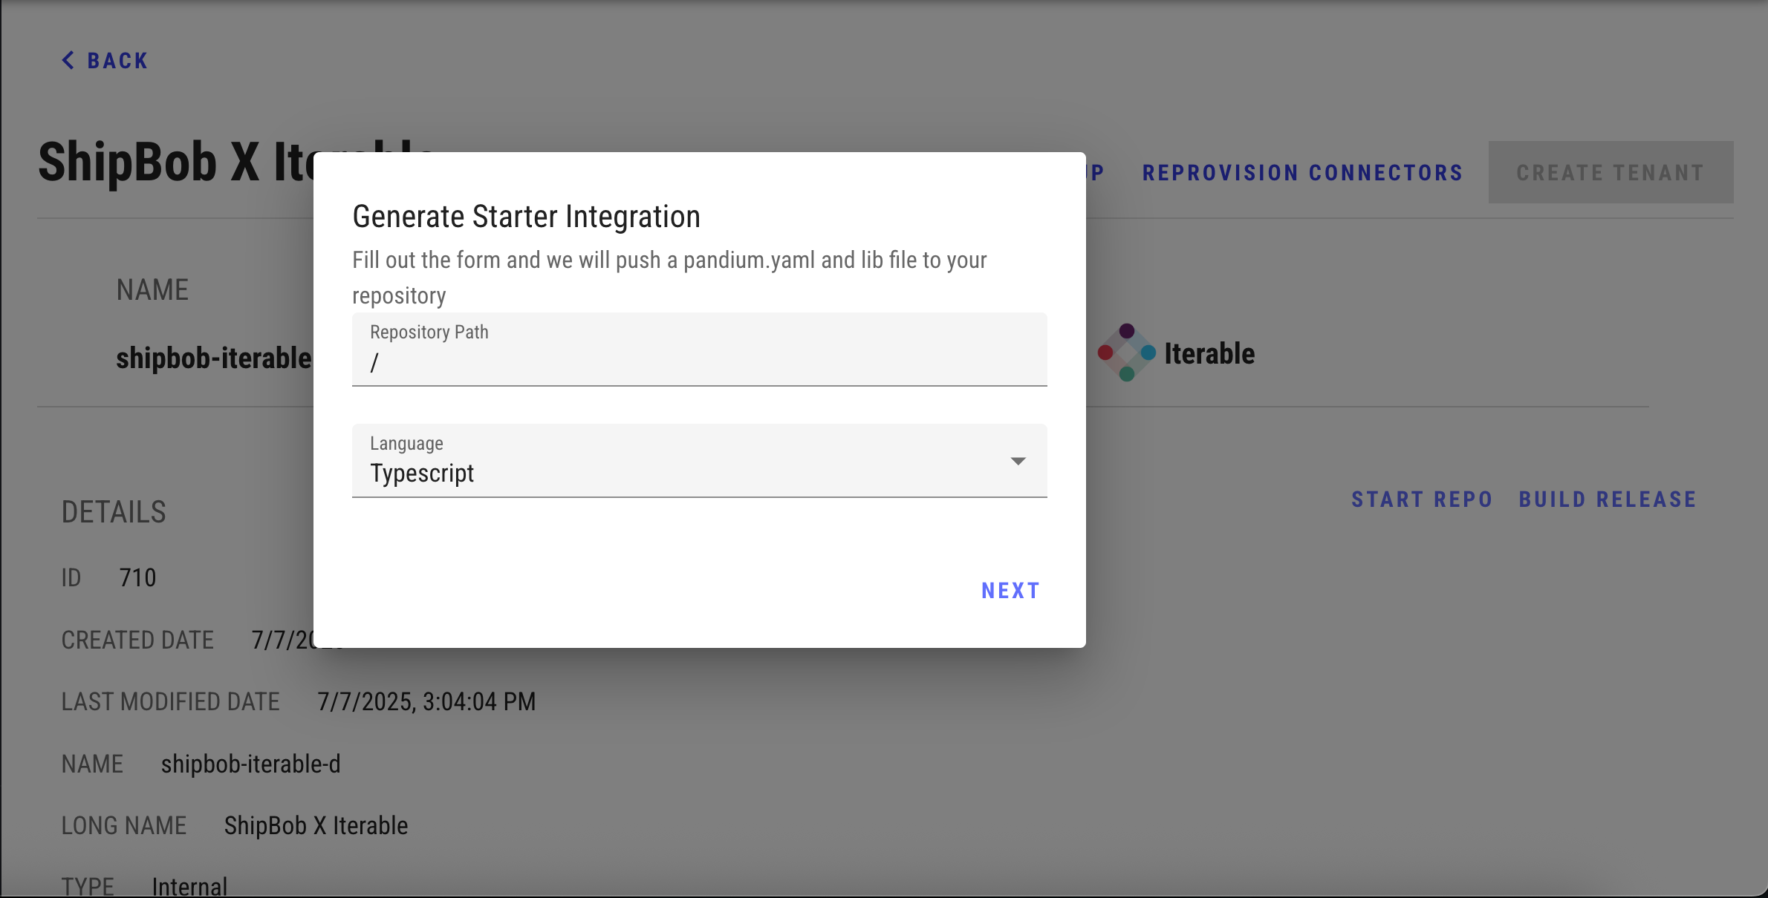Image resolution: width=1768 pixels, height=898 pixels.
Task: Click REPROVISION CONNECTORS button
Action: point(1302,173)
